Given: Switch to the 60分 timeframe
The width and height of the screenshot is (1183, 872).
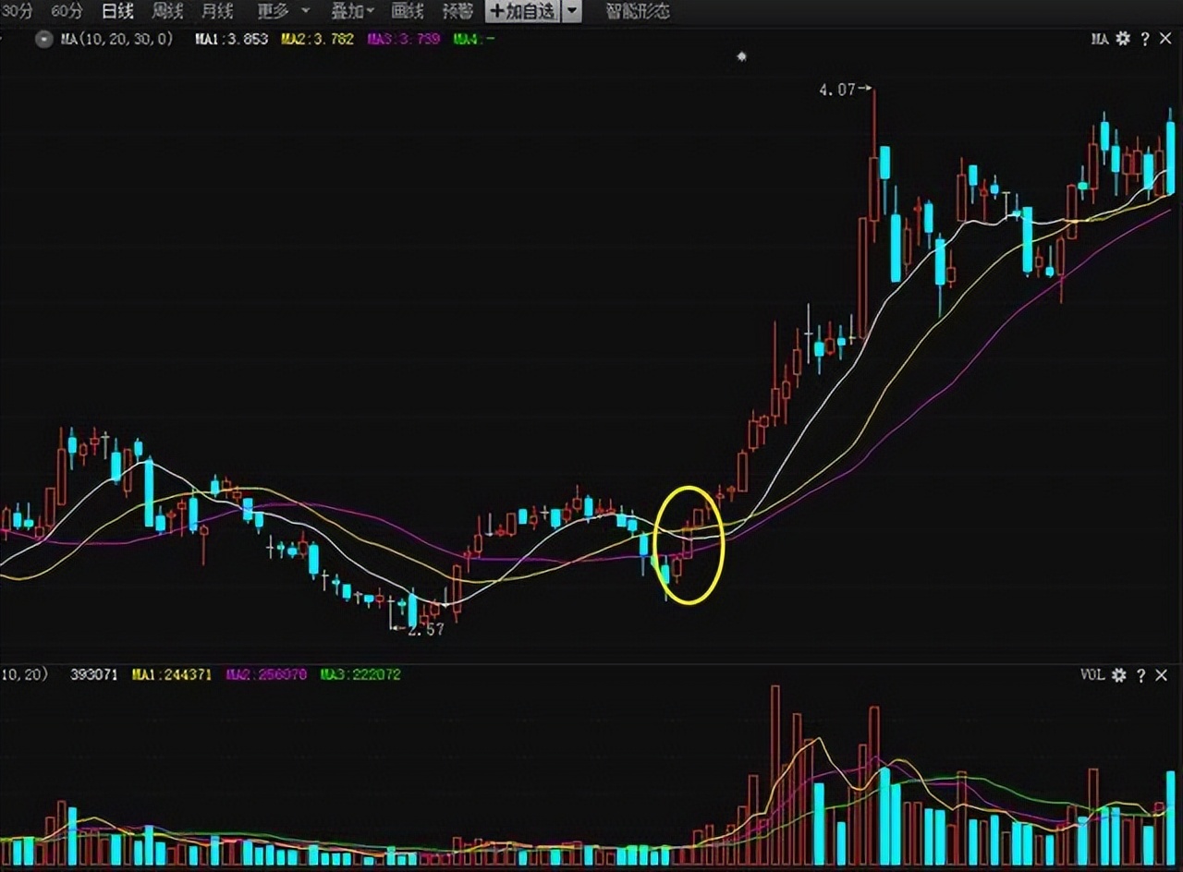Looking at the screenshot, I should [67, 11].
